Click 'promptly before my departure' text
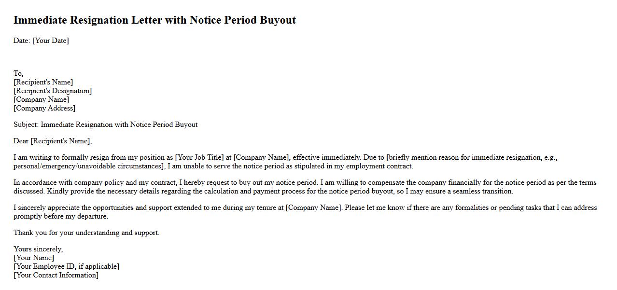 pos(60,216)
